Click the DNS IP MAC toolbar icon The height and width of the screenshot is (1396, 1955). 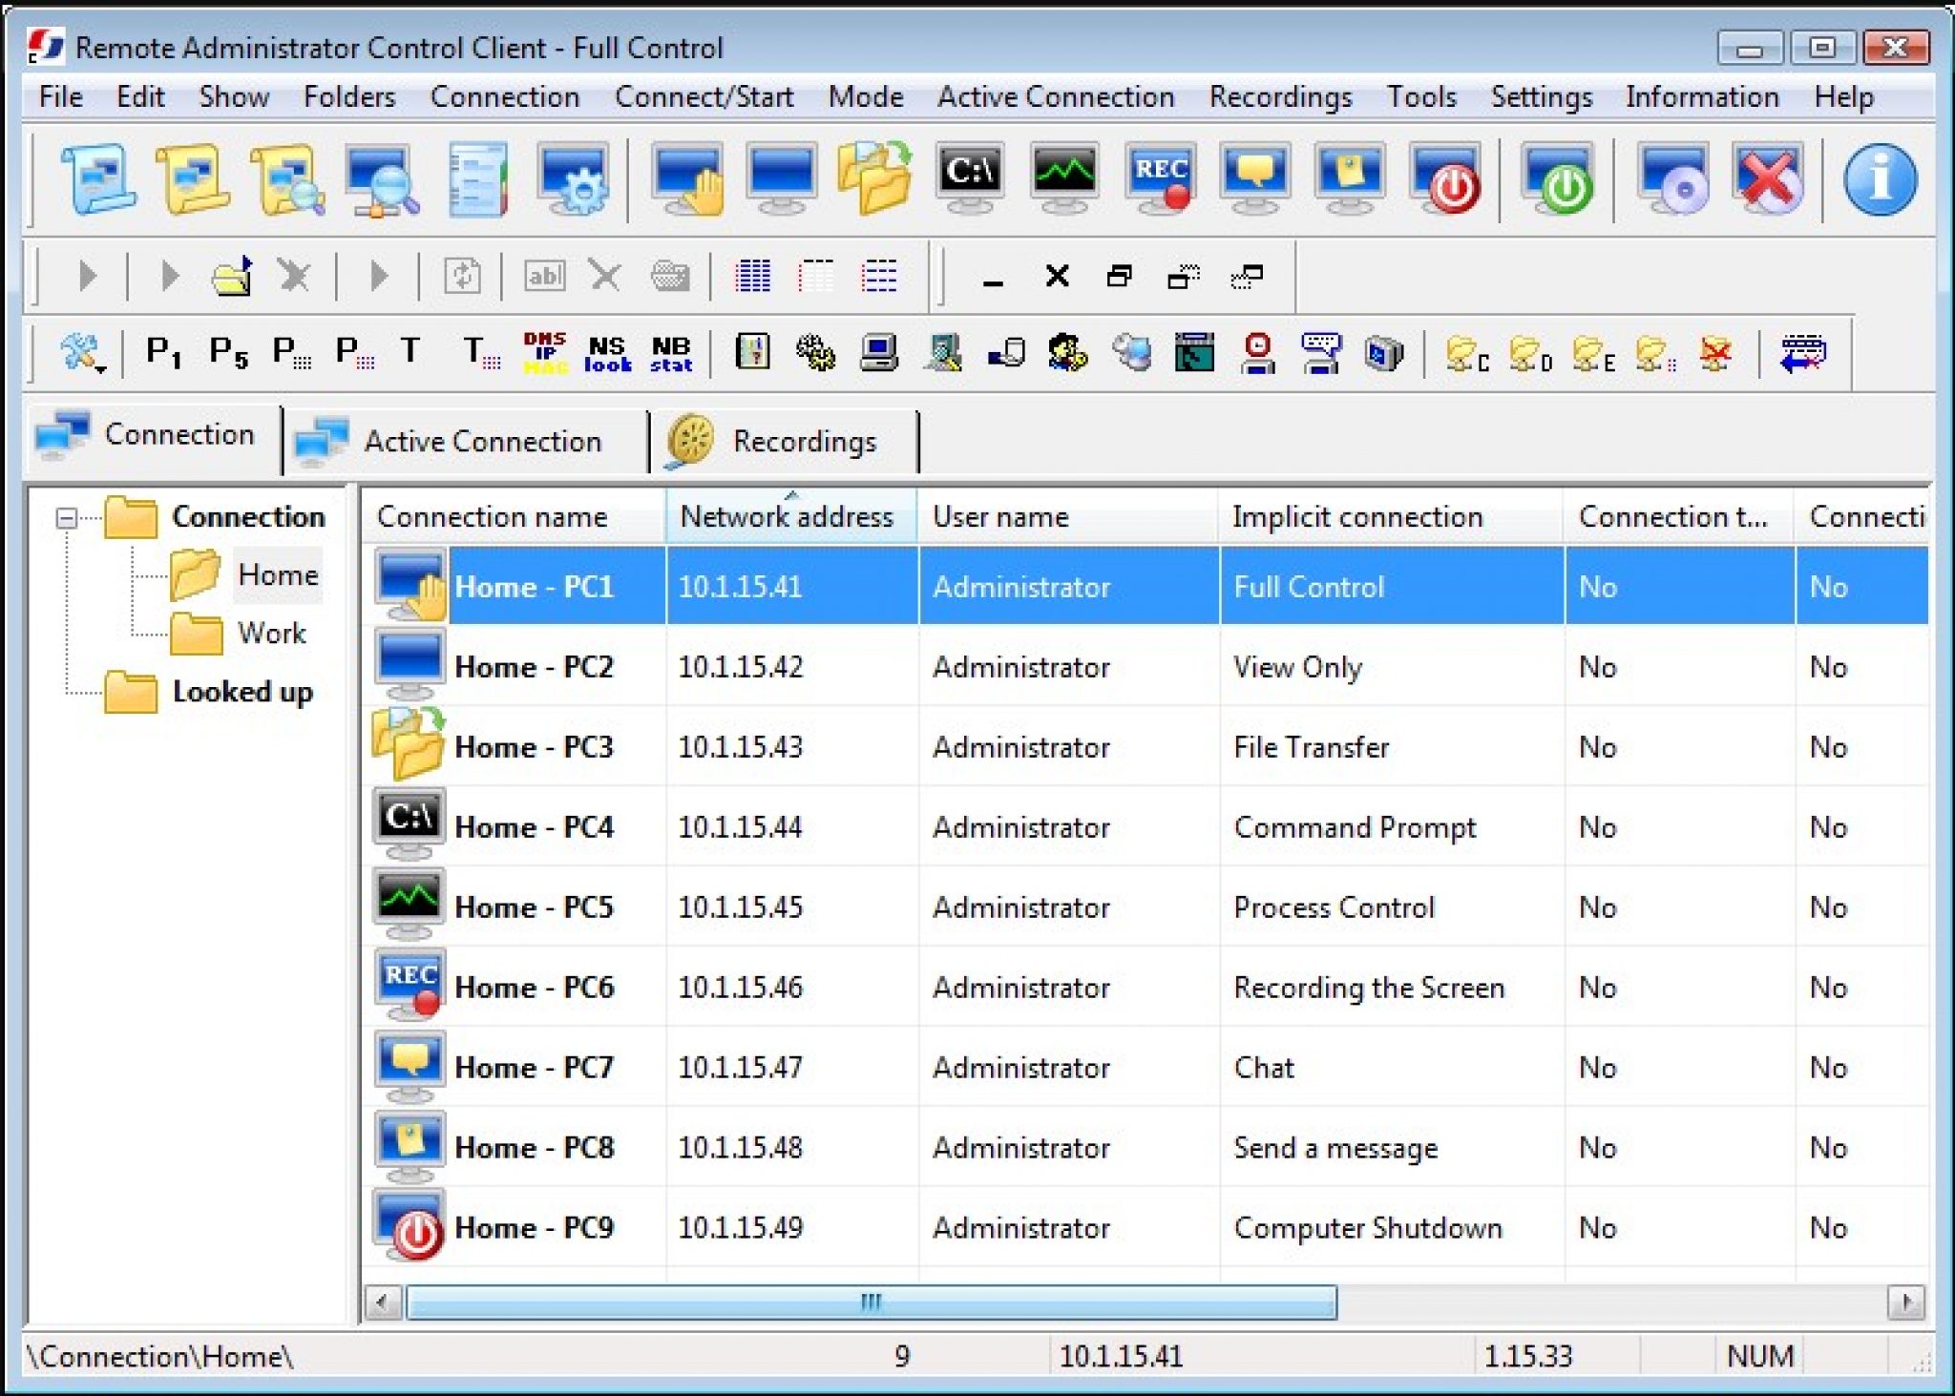(x=544, y=353)
